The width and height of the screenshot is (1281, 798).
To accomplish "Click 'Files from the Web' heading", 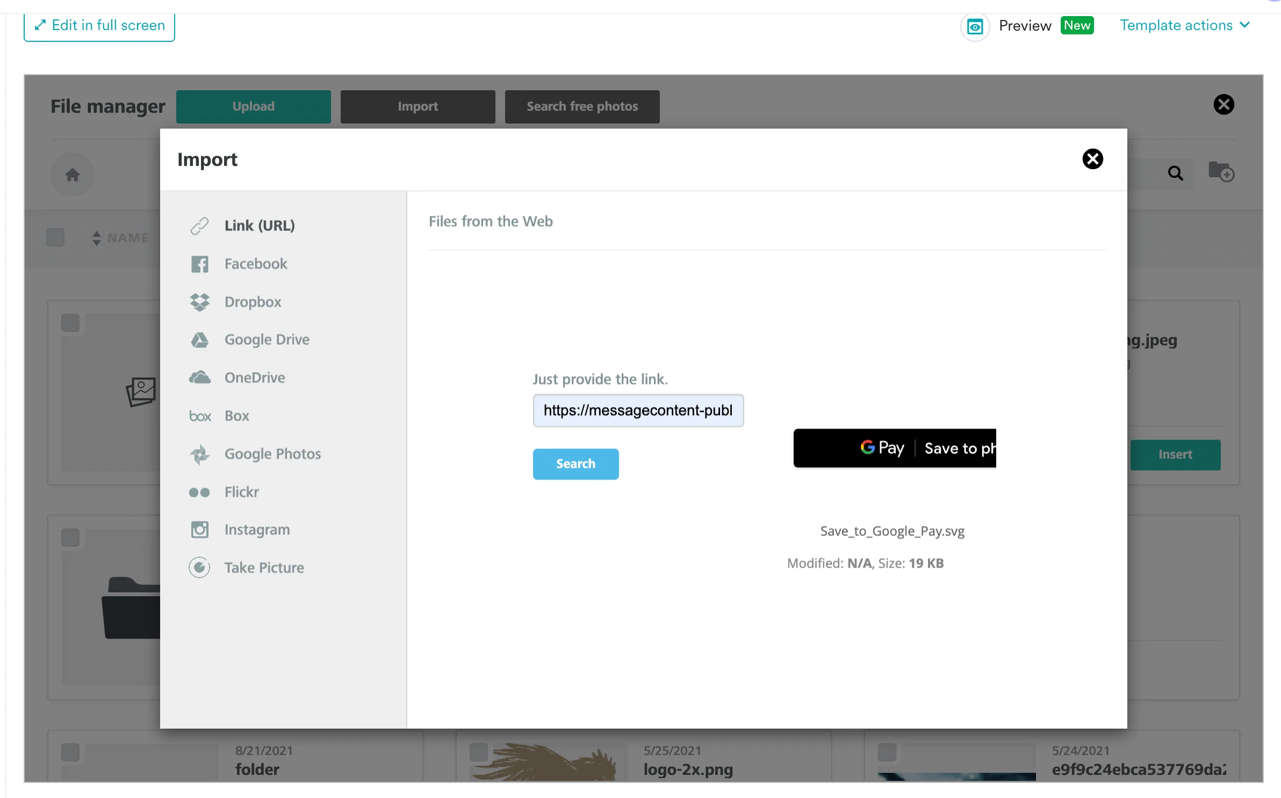I will point(491,221).
